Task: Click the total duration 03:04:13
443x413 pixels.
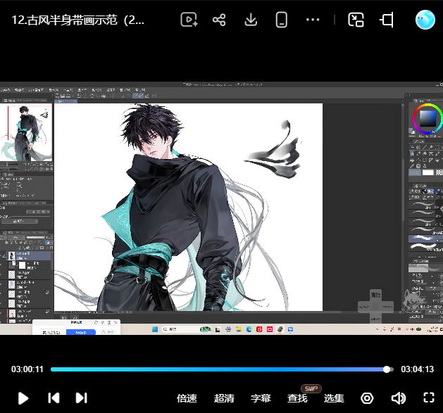Action: (417, 369)
